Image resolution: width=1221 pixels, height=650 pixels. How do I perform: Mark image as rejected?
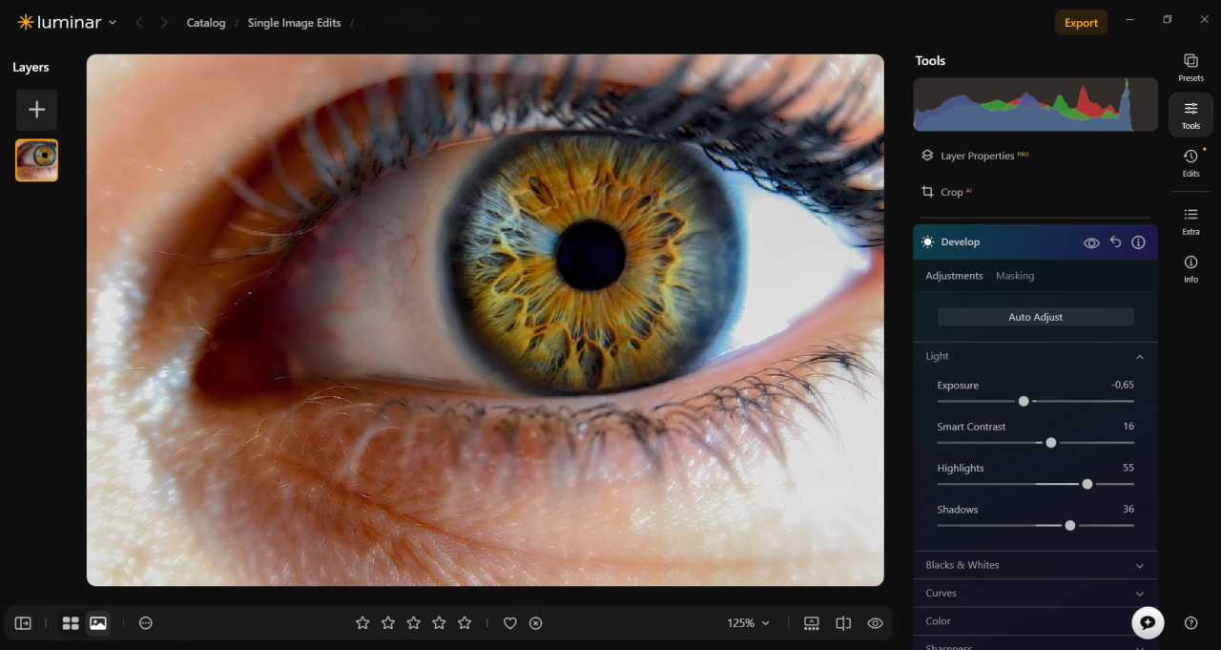point(536,623)
